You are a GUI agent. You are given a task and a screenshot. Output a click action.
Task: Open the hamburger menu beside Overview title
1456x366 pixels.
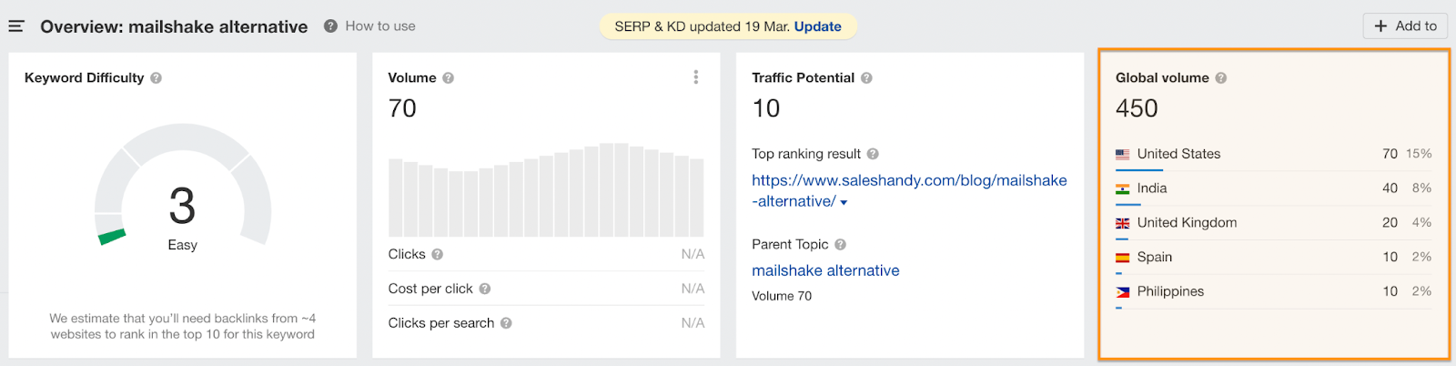16,26
